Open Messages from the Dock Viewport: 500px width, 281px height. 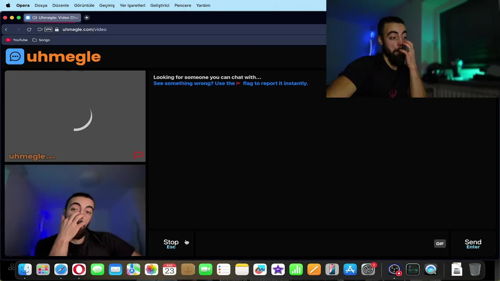tap(97, 269)
